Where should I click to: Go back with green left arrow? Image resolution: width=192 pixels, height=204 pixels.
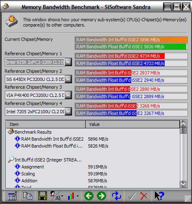(89, 196)
